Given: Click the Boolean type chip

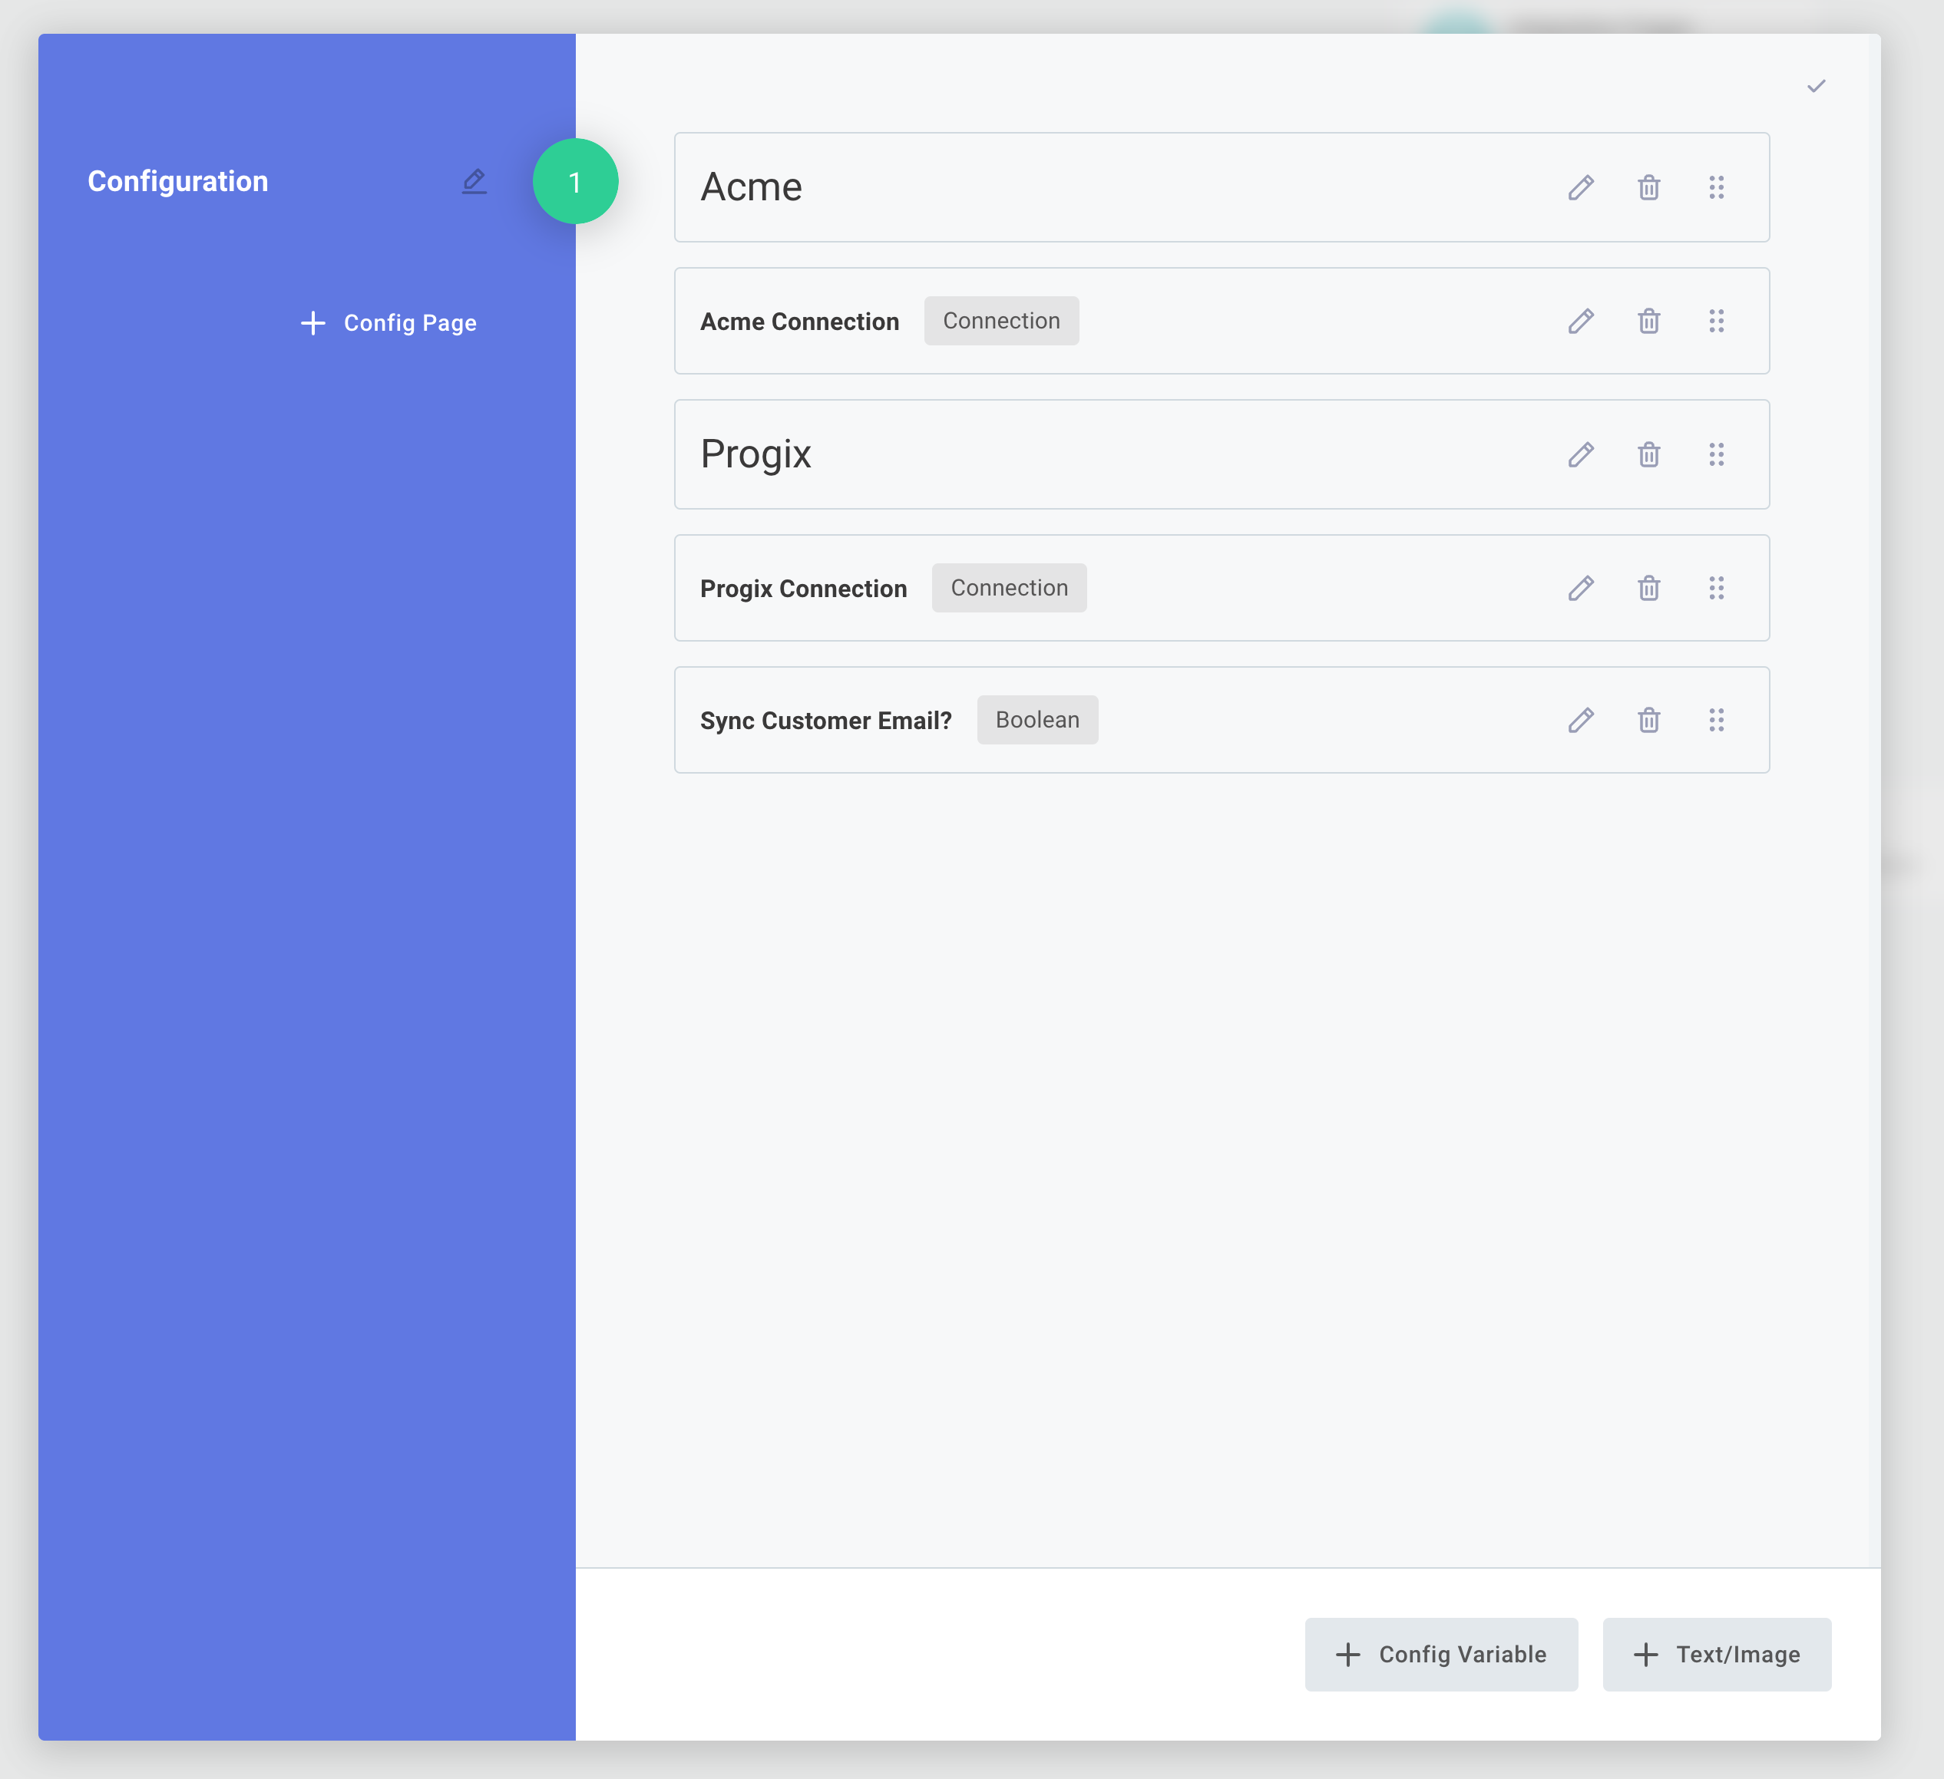Looking at the screenshot, I should coord(1036,720).
